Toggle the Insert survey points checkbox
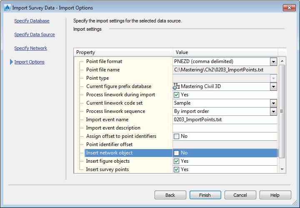300x208 pixels. click(x=176, y=169)
